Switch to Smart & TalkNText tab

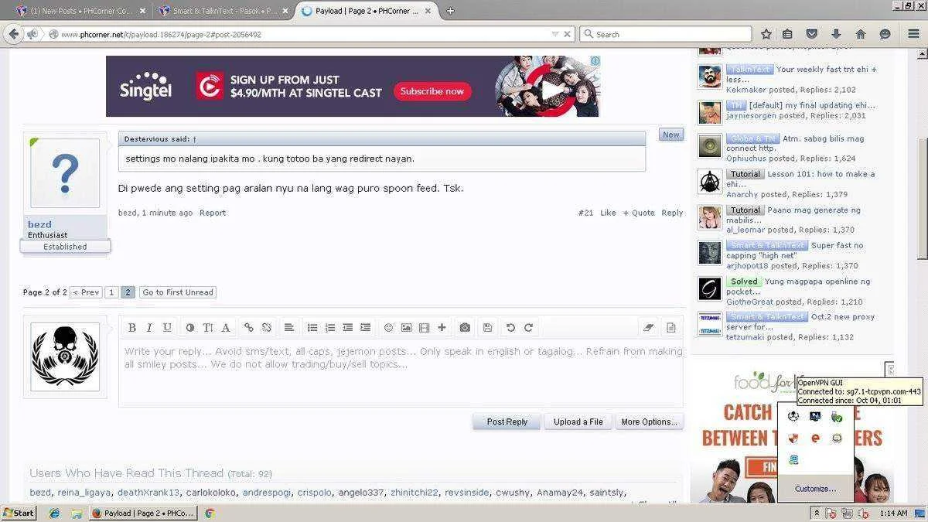[x=223, y=11]
